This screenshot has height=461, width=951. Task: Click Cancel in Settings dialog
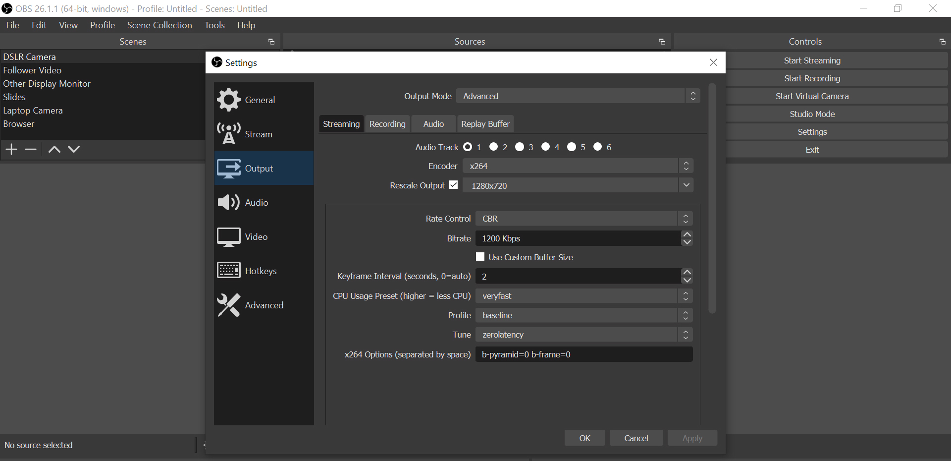click(x=636, y=438)
